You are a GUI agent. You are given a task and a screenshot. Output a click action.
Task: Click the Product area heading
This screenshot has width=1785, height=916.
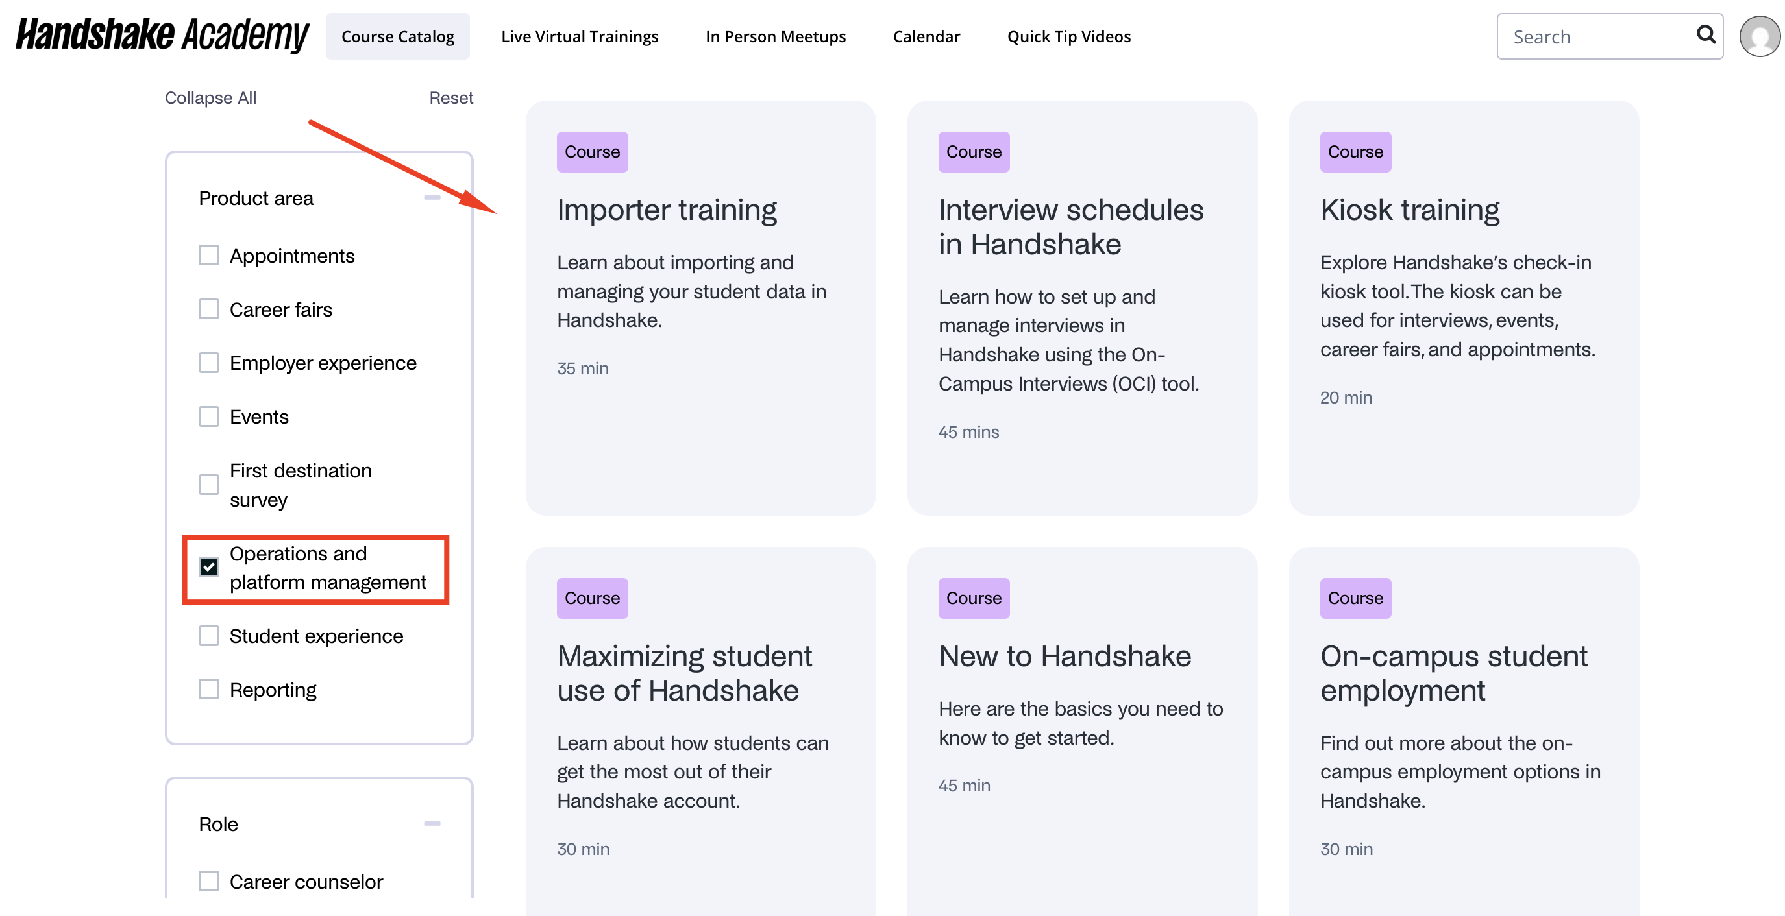point(256,198)
